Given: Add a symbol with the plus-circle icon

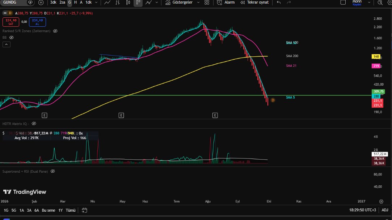Looking at the screenshot, I should click(x=41, y=3).
